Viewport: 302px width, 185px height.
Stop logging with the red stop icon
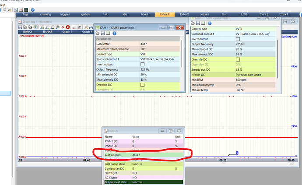click(67, 27)
